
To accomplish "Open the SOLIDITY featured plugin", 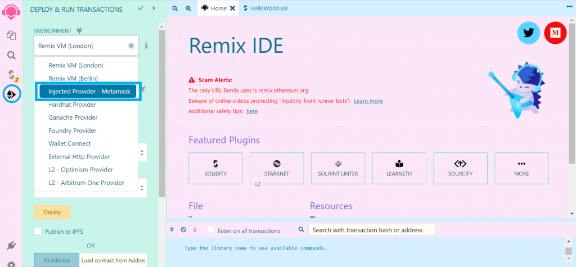I will pos(215,168).
